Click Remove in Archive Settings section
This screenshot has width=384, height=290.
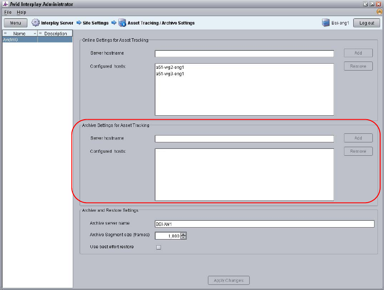coord(358,151)
